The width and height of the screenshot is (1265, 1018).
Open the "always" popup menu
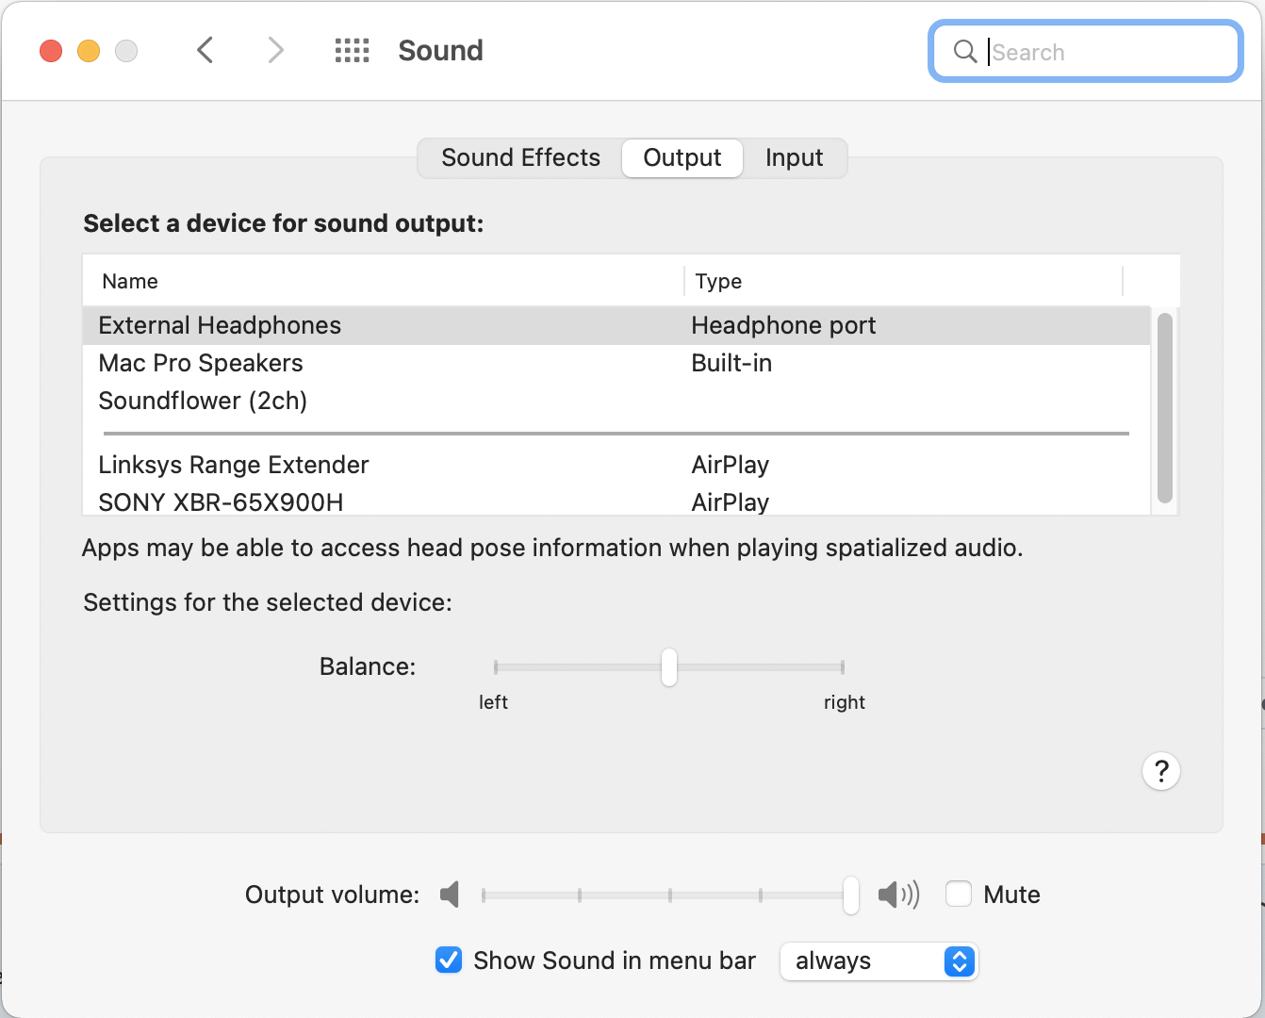point(879,961)
